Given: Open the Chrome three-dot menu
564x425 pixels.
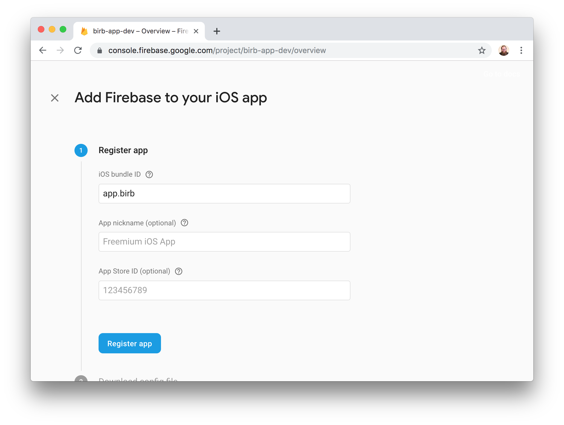Looking at the screenshot, I should click(x=521, y=50).
